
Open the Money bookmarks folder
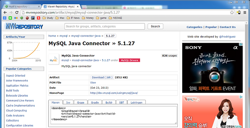pyautogui.click(x=88, y=18)
